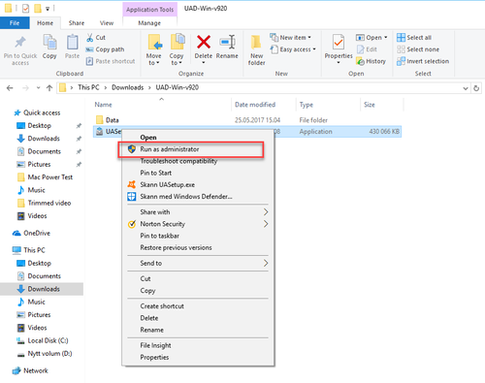Open Network in the sidebar

30,370
